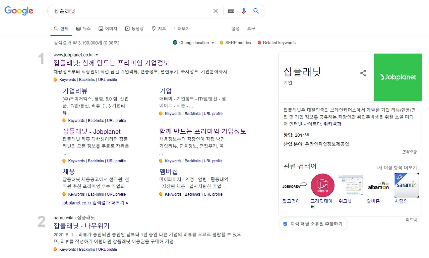Click the 잡플래닛 title in the knowledge panel
The height and width of the screenshot is (258, 429).
click(302, 72)
